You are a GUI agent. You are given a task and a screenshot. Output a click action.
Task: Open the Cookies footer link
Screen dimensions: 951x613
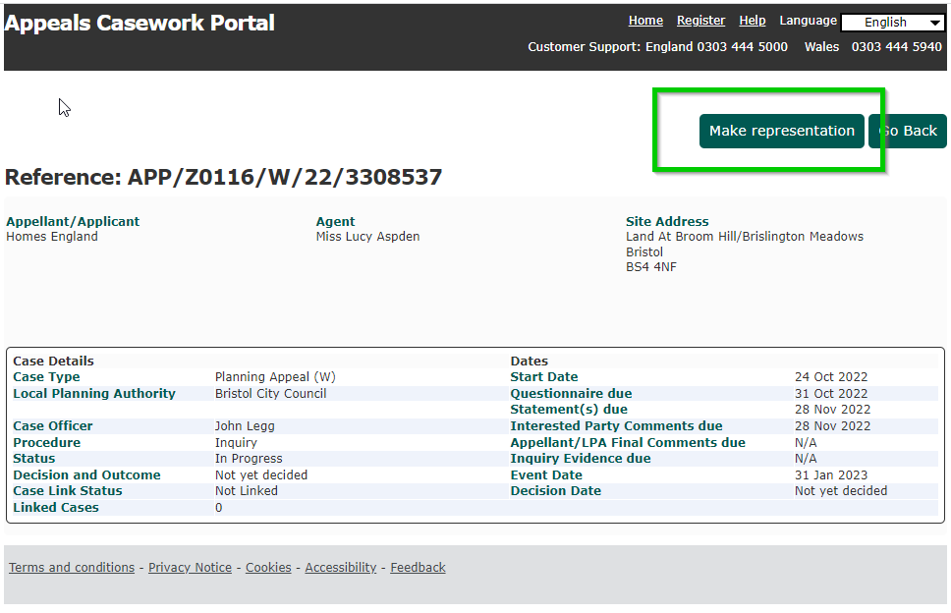click(268, 568)
